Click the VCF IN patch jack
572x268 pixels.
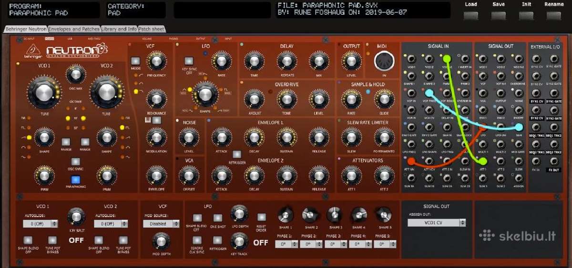(411, 93)
